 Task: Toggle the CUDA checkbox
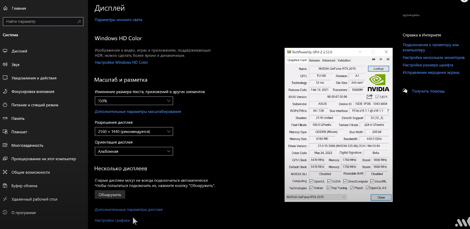click(329, 181)
